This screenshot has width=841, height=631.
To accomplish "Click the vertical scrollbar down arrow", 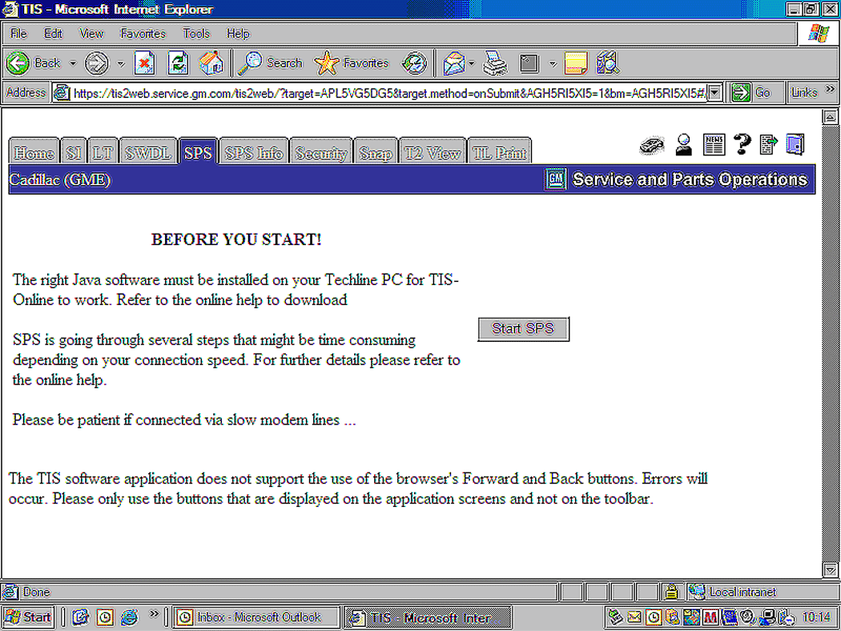I will 831,570.
